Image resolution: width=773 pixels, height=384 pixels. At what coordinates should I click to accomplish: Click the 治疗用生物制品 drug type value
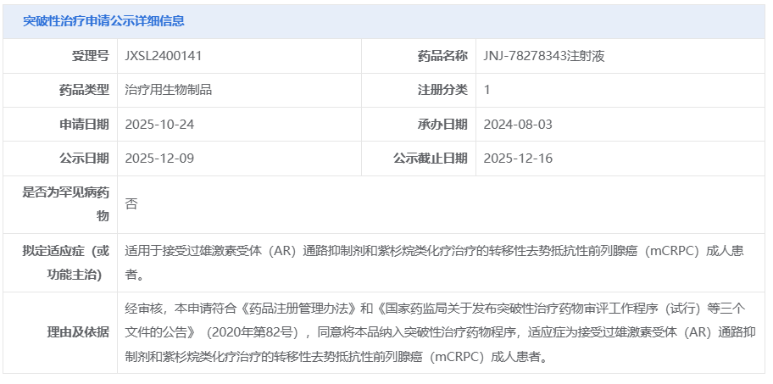168,90
